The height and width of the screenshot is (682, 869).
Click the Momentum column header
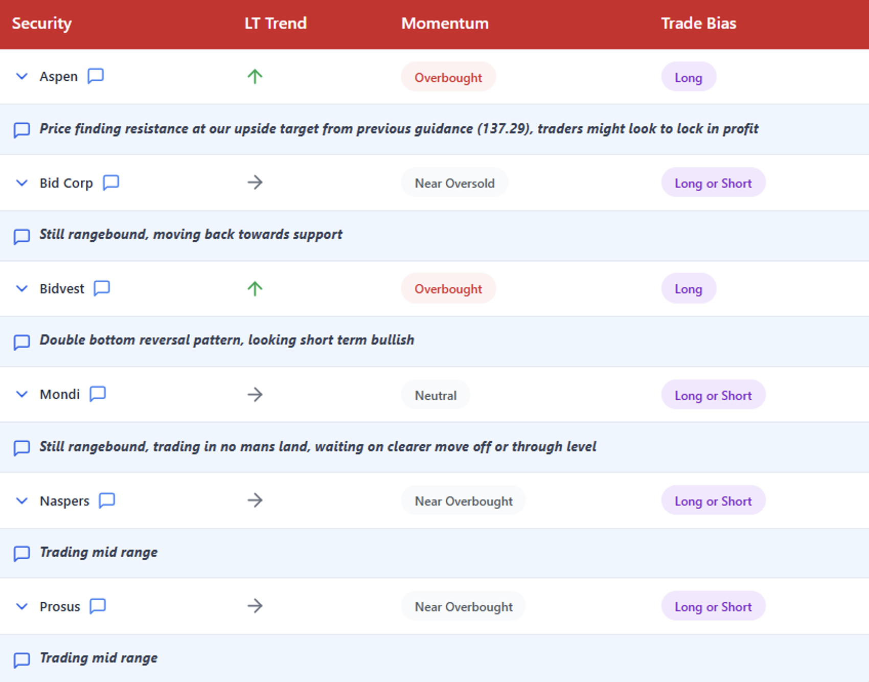pos(444,24)
